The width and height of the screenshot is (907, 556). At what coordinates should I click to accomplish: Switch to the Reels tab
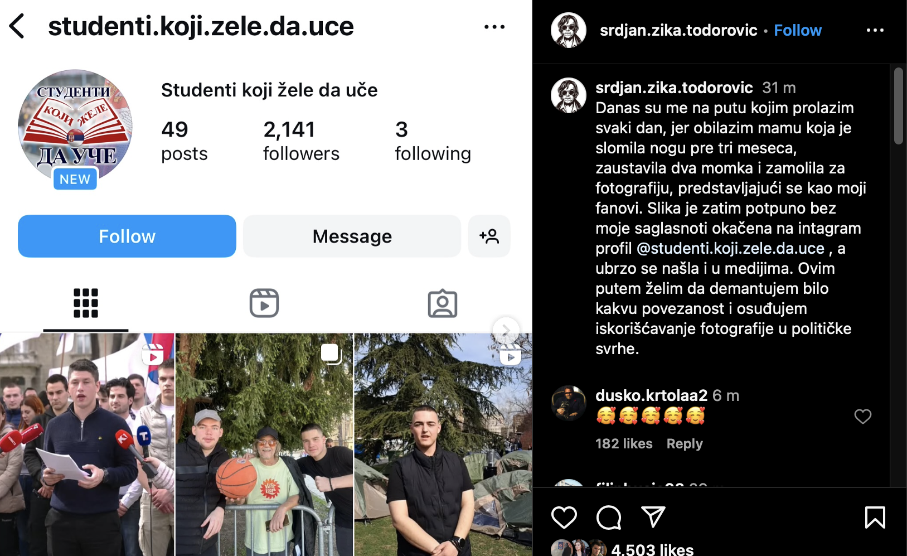point(264,303)
